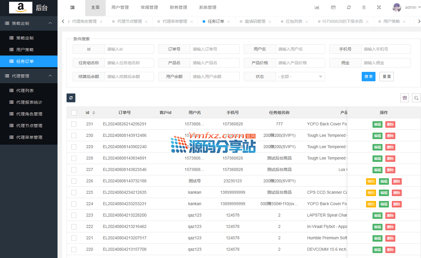Select the checkbox for order id 231

pyautogui.click(x=74, y=124)
